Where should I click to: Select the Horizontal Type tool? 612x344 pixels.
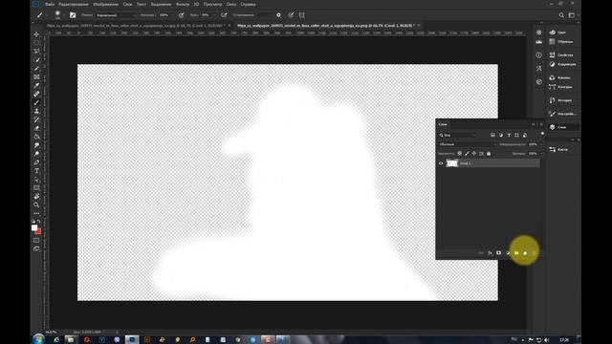pyautogui.click(x=36, y=171)
